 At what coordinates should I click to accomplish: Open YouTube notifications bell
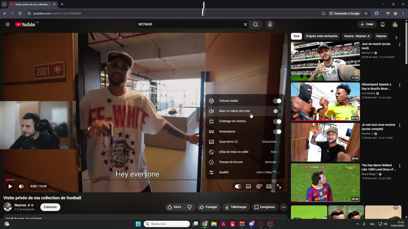[x=383, y=24]
